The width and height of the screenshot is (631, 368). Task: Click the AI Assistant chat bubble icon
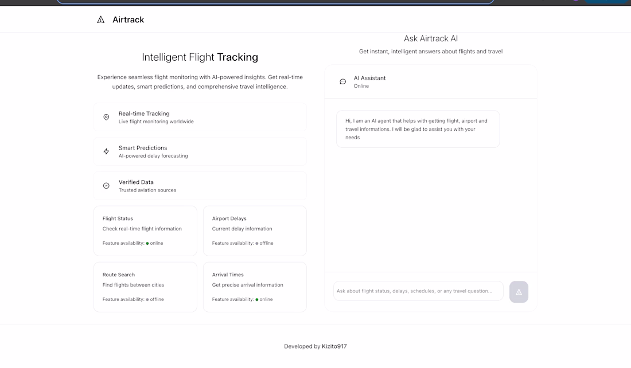coord(343,82)
